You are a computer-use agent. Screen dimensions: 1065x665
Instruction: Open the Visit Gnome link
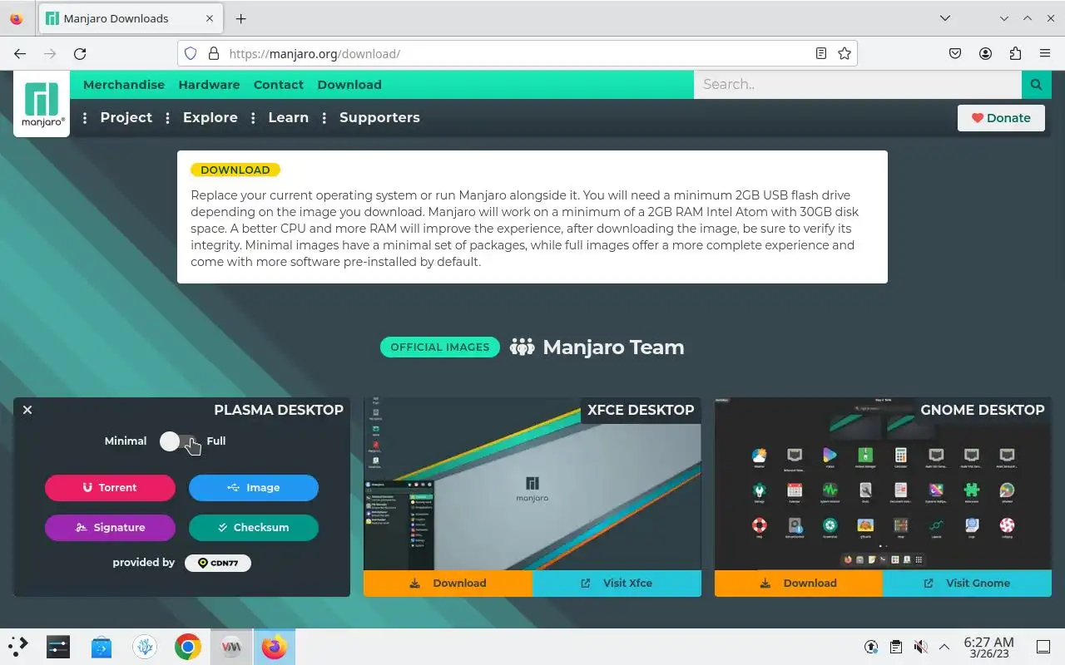point(968,584)
